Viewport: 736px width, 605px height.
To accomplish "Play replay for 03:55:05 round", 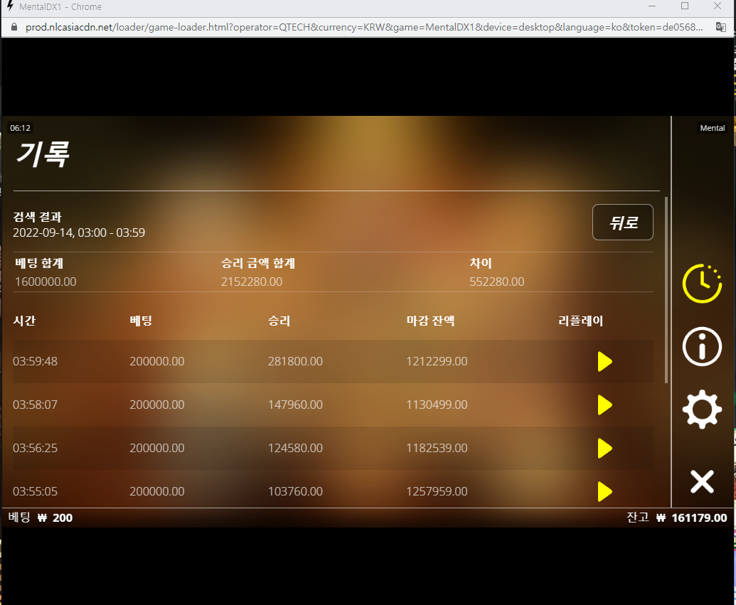I will click(x=604, y=491).
